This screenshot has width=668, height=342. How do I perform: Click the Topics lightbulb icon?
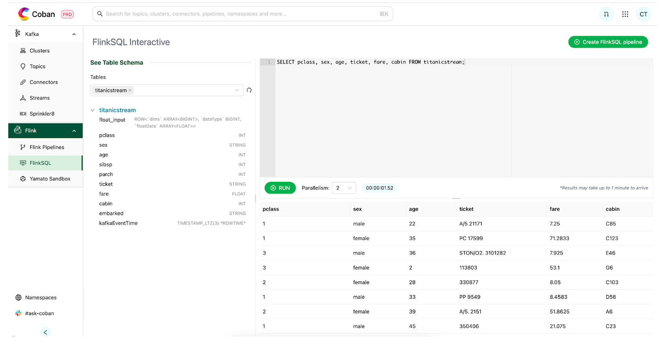tap(23, 66)
